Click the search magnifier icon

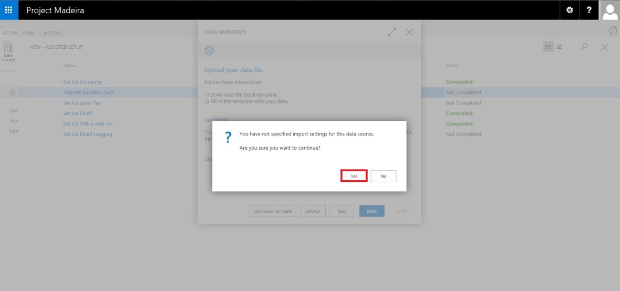click(x=584, y=47)
